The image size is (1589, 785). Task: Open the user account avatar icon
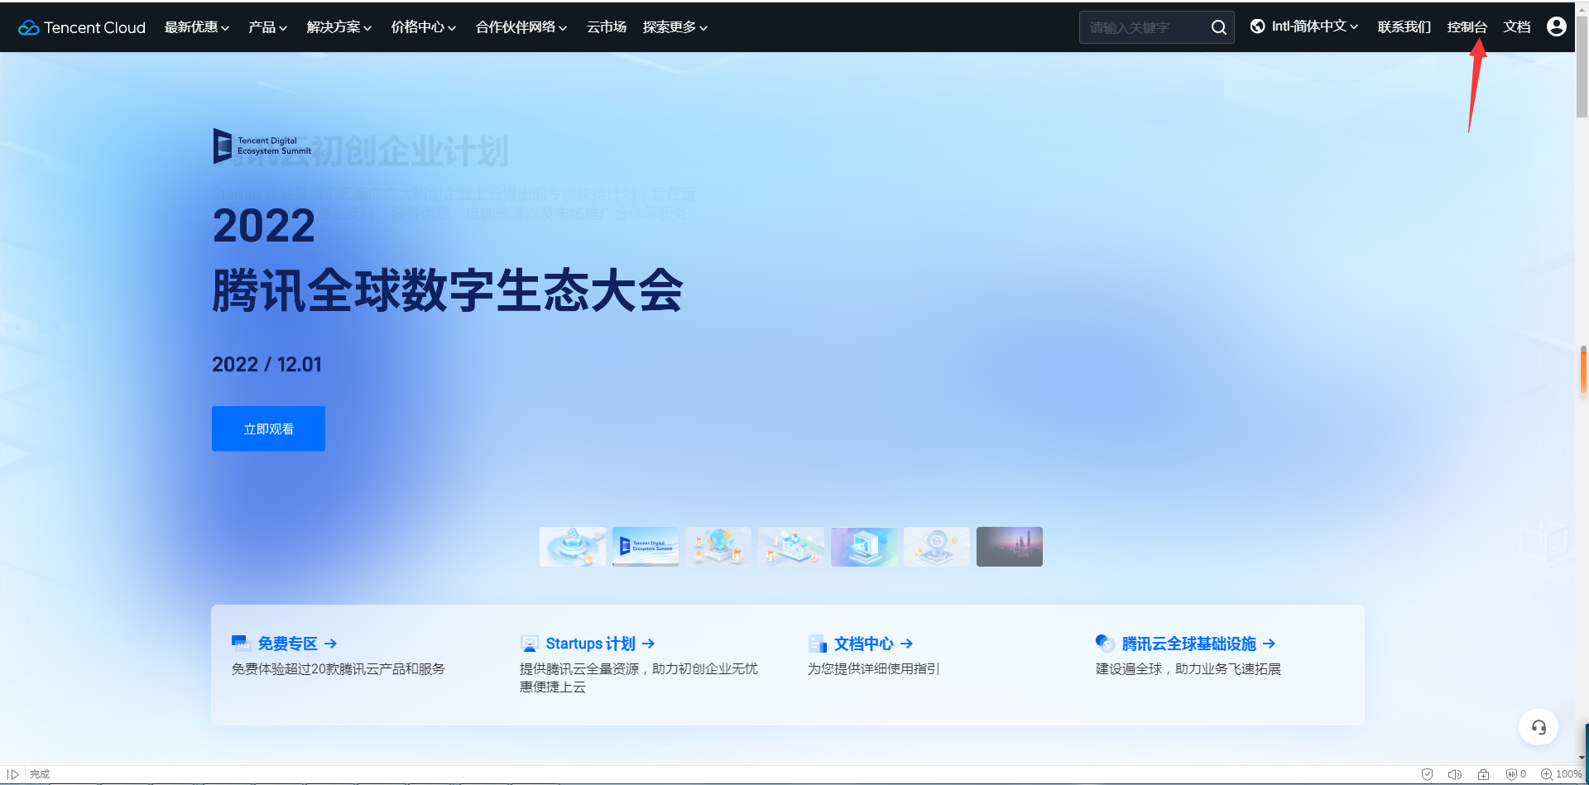point(1556,26)
